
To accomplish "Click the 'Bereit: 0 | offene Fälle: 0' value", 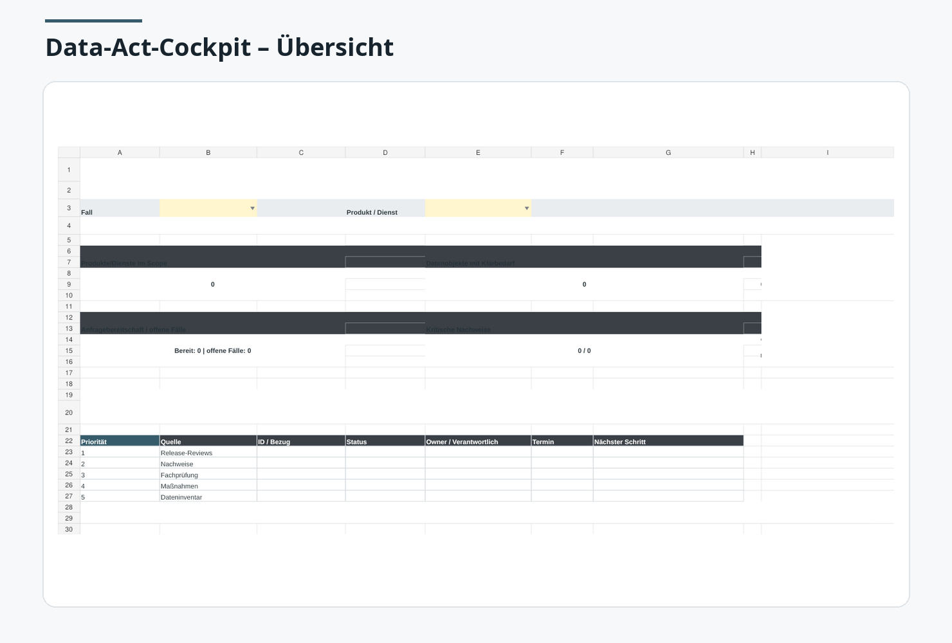I will click(x=213, y=350).
